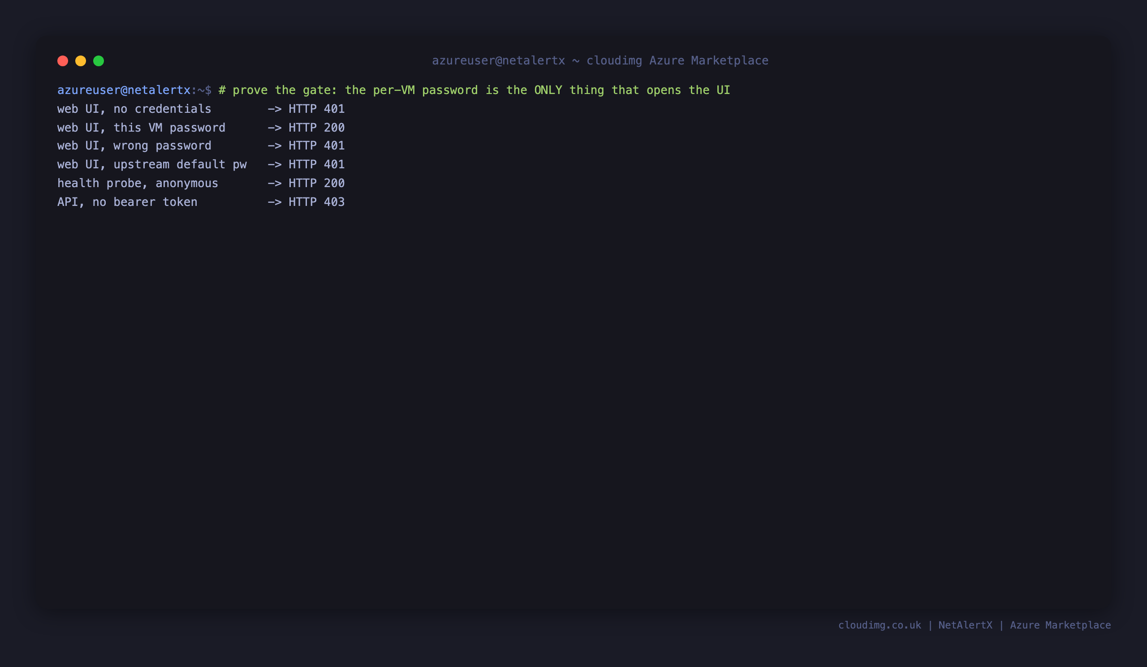Click 'HTTP 200' on the VM password row
Screen dimensions: 1147x667
coord(316,127)
